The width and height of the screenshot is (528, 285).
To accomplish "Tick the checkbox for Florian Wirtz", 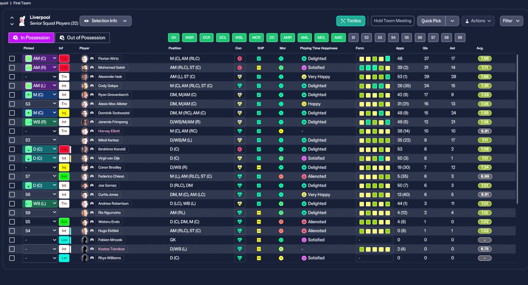I will [12, 58].
